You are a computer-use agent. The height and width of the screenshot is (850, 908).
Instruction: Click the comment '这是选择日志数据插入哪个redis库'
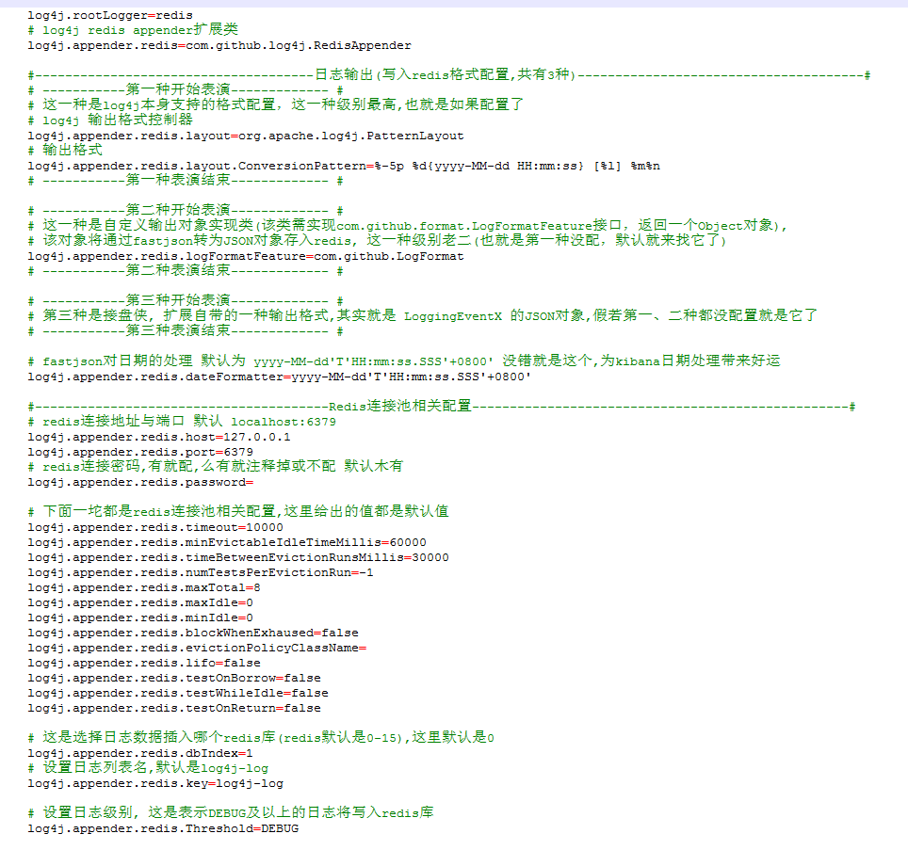click(x=261, y=737)
